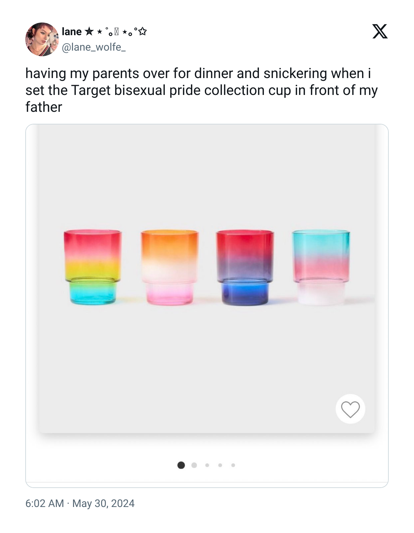Jump to the third carousel dot

tap(207, 465)
